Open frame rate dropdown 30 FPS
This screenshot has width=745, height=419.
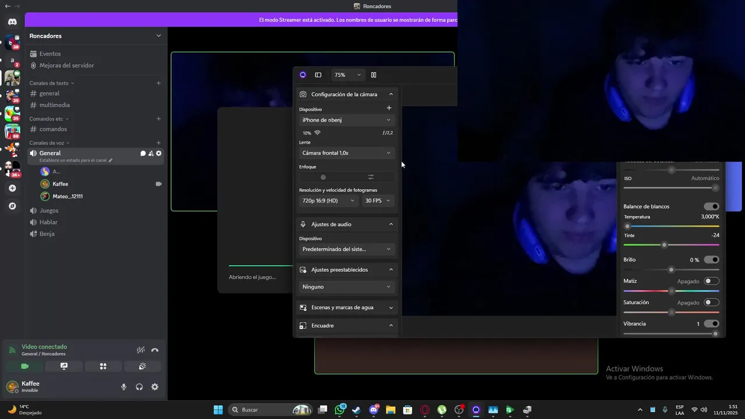pos(378,201)
